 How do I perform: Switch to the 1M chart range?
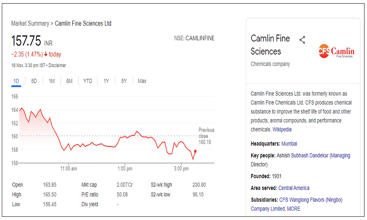click(52, 81)
